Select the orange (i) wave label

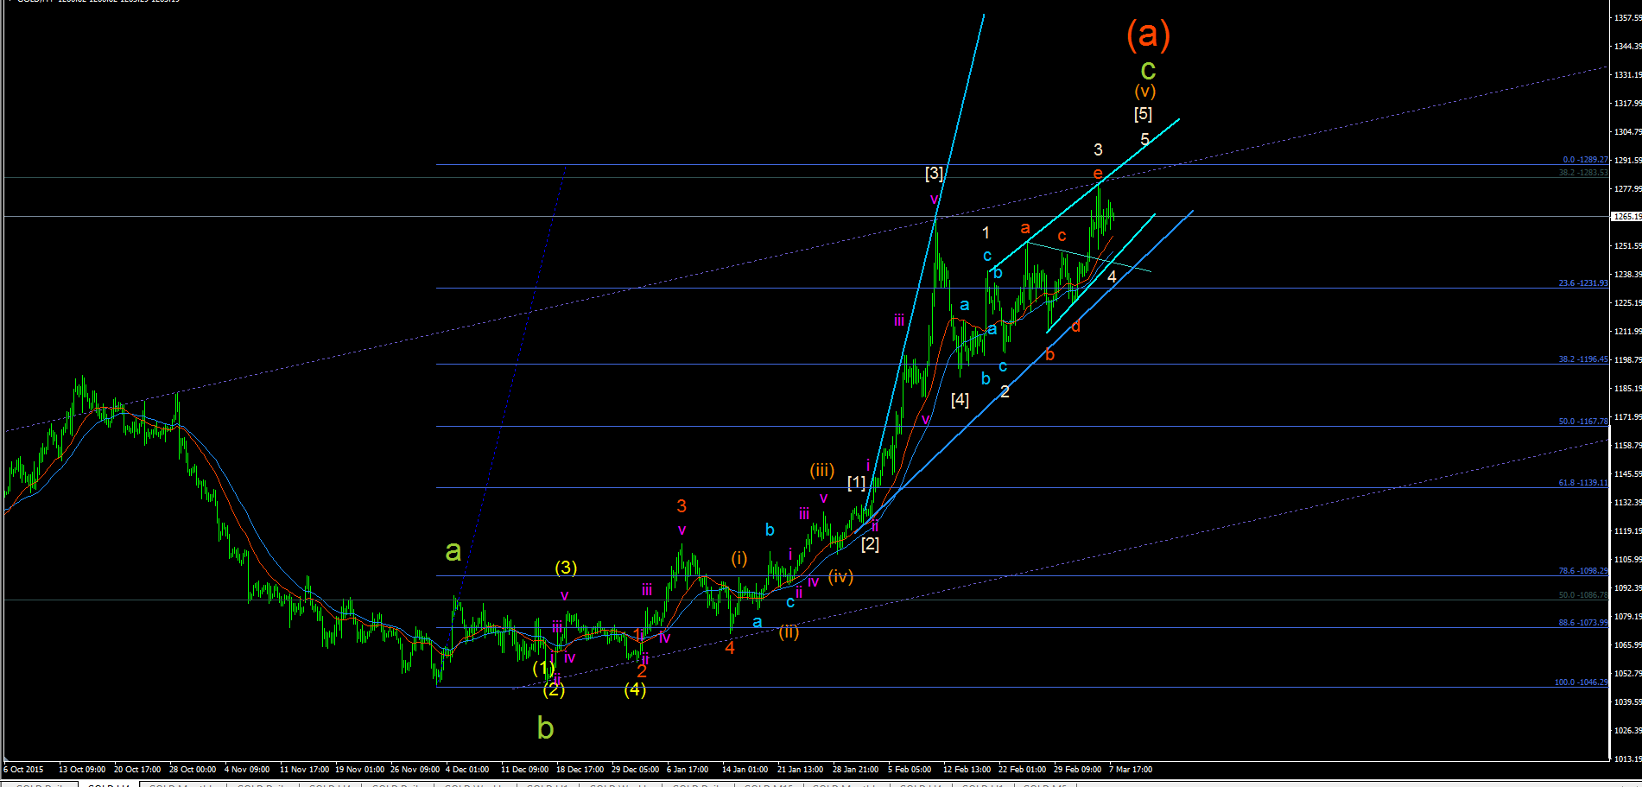(x=739, y=558)
